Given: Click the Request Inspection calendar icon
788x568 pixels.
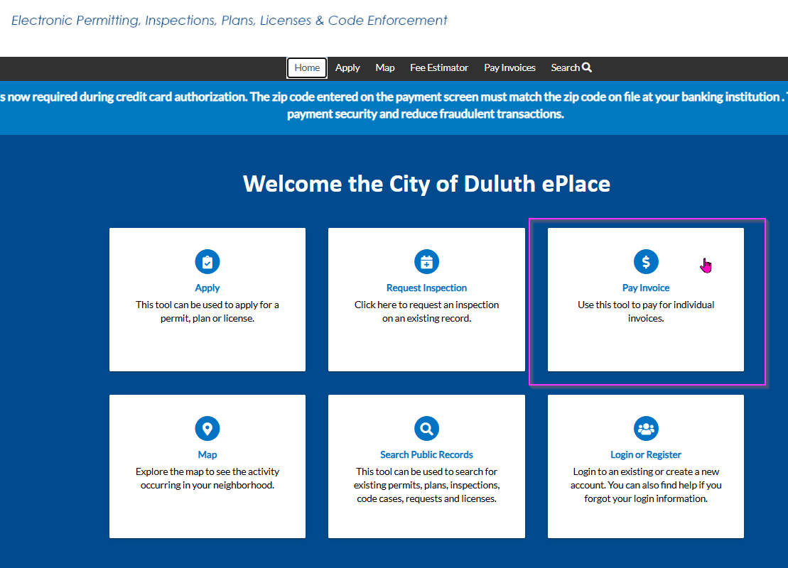Looking at the screenshot, I should tap(426, 262).
